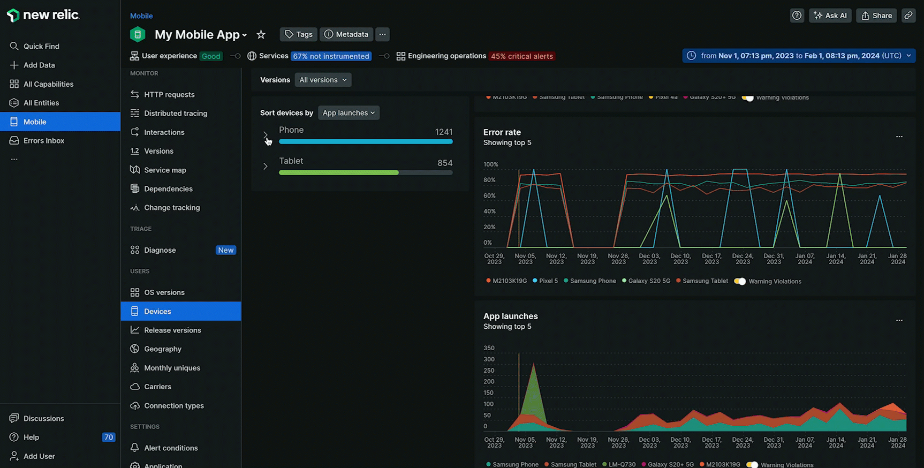The height and width of the screenshot is (468, 924).
Task: Select Distributed tracing in the Monitor menu
Action: pyautogui.click(x=176, y=114)
